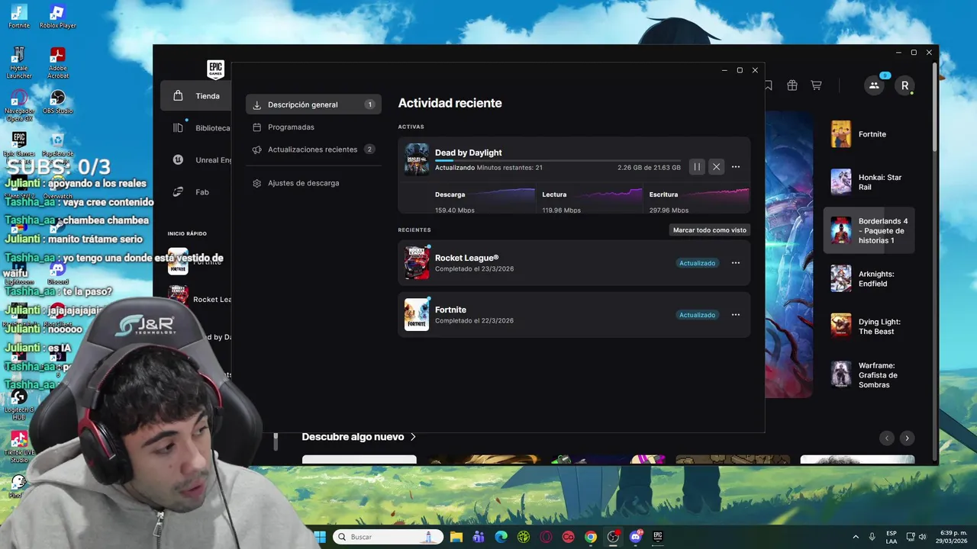Click Marcar todo como visto
Image resolution: width=977 pixels, height=549 pixels.
710,230
